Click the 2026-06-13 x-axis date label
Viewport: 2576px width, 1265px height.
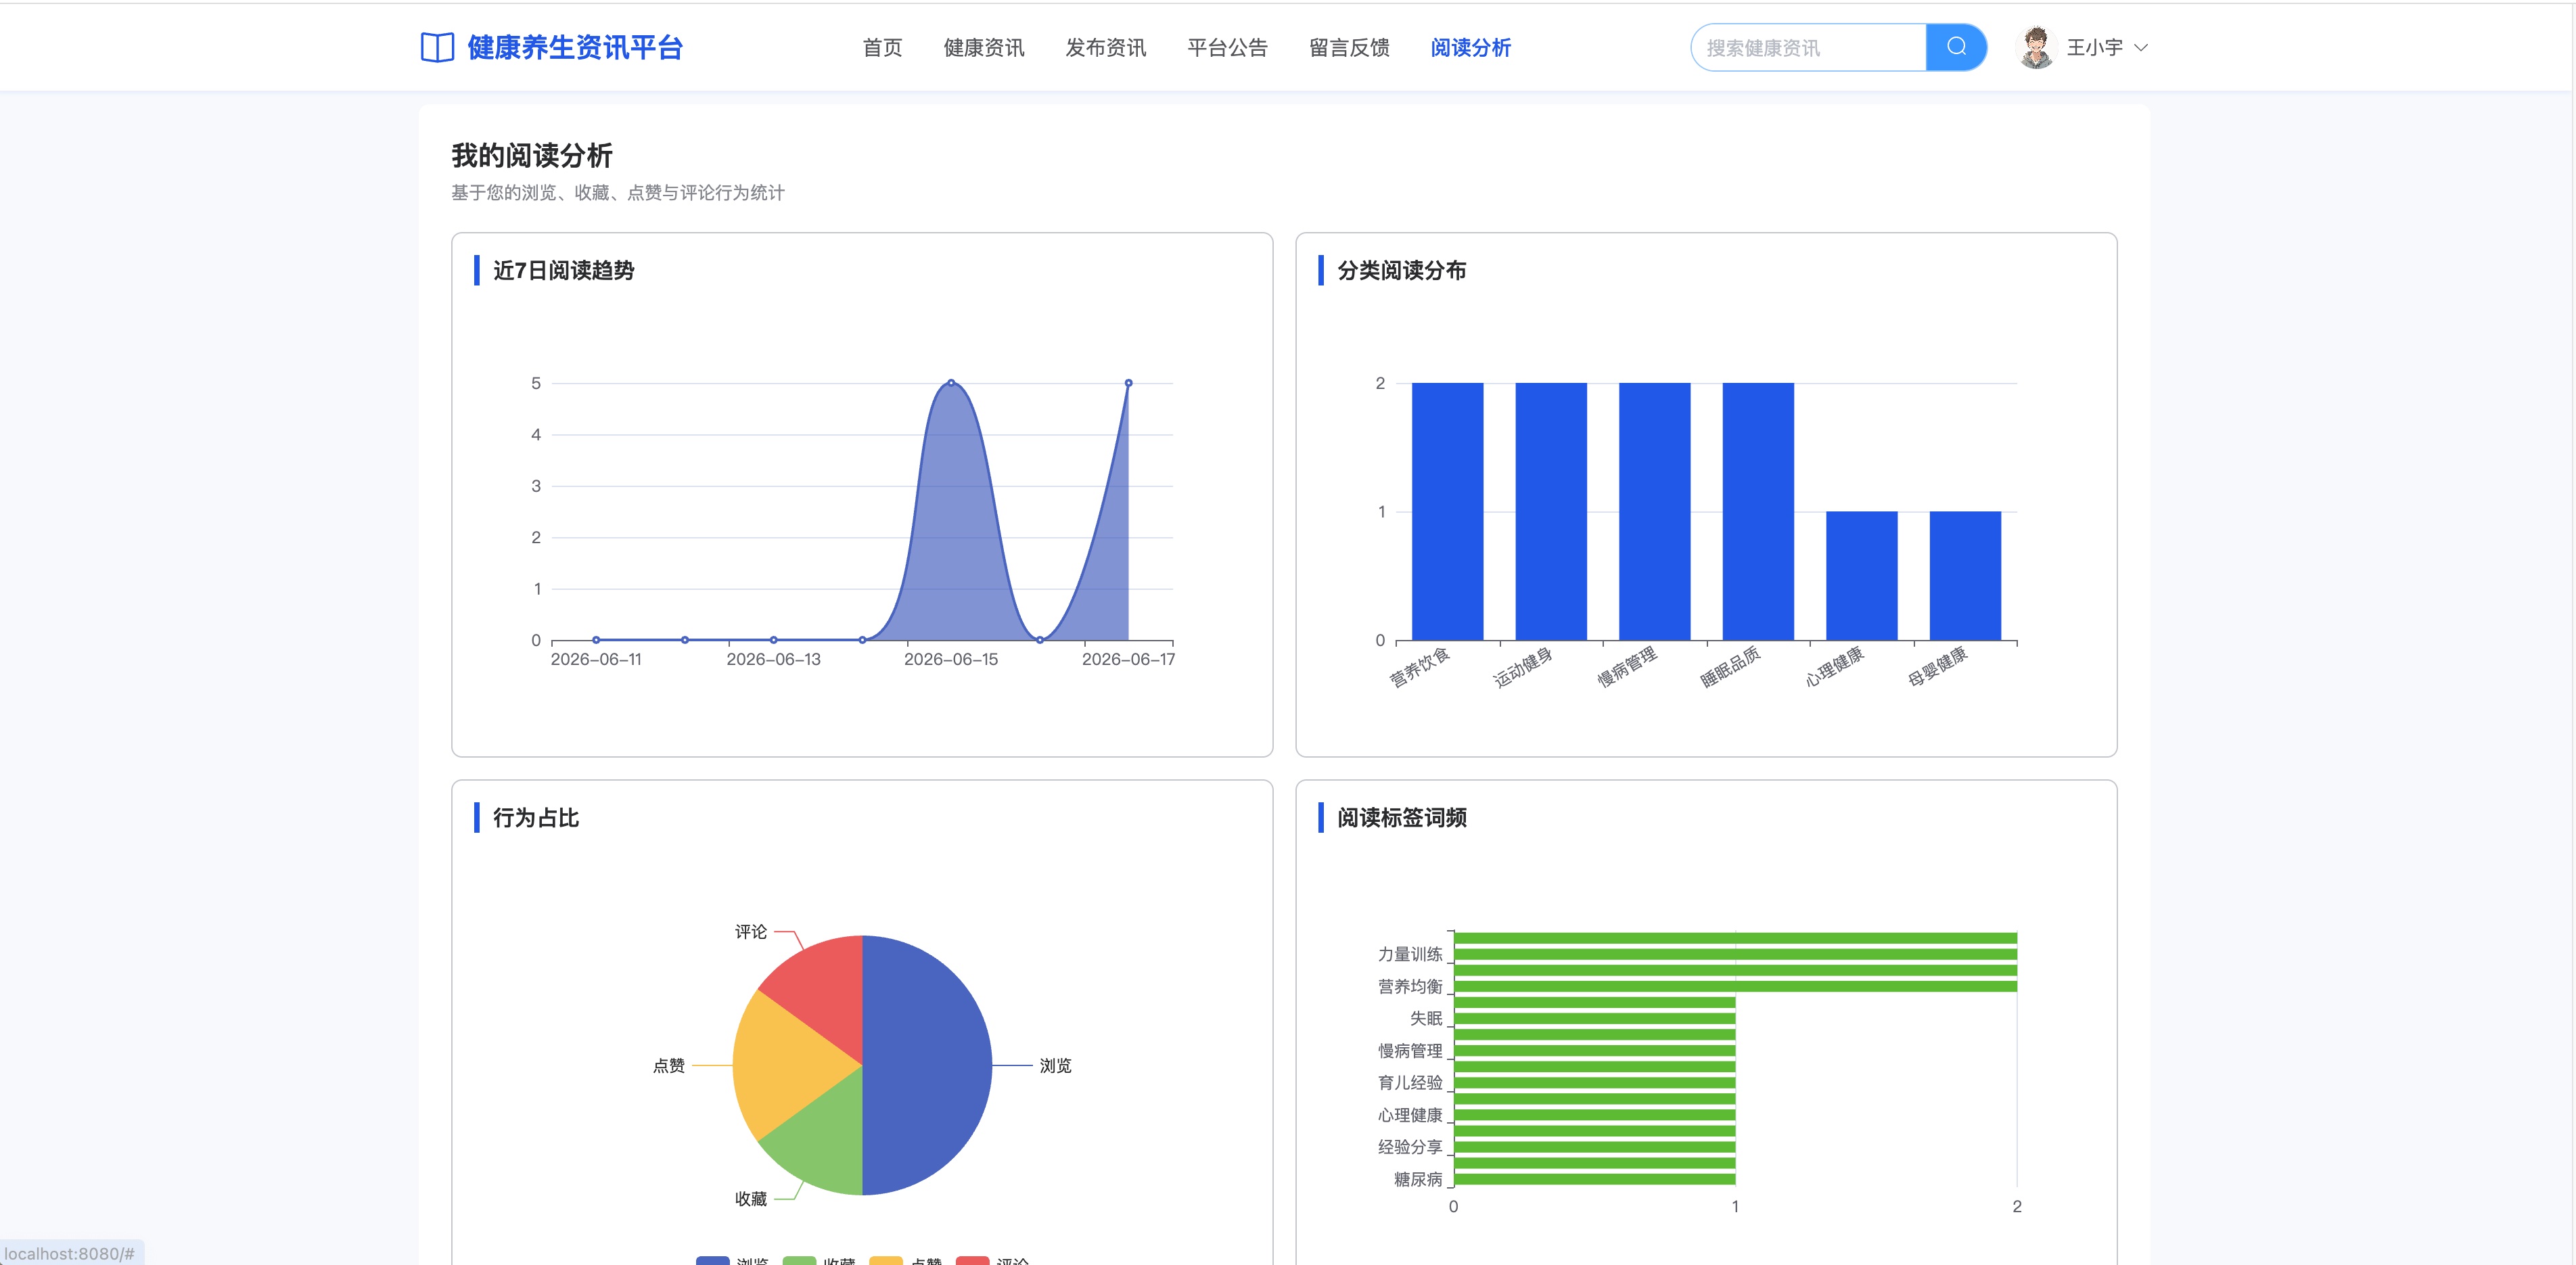click(774, 659)
